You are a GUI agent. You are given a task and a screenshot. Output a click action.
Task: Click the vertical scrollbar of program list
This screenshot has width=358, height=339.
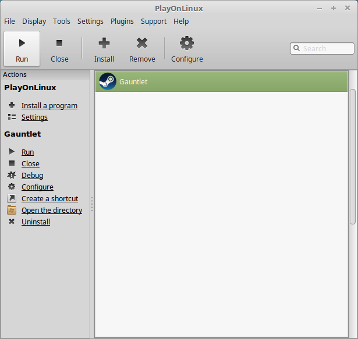click(353, 157)
